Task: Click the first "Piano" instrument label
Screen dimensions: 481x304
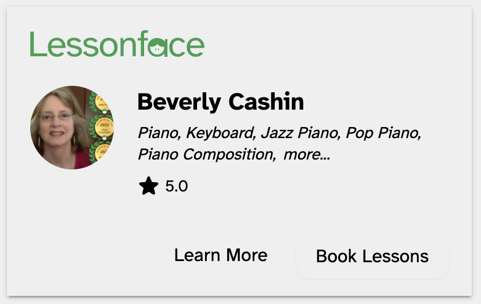Action: pos(159,133)
